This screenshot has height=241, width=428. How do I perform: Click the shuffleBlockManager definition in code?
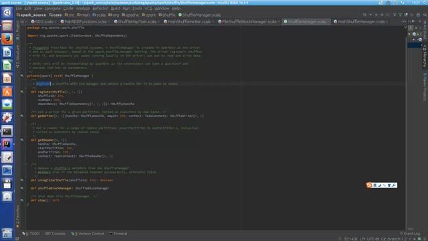point(55,188)
